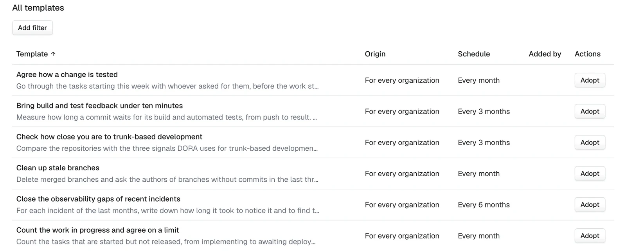The width and height of the screenshot is (626, 251).
Task: Open 'Agree how a change is tested' title
Action: pos(67,74)
